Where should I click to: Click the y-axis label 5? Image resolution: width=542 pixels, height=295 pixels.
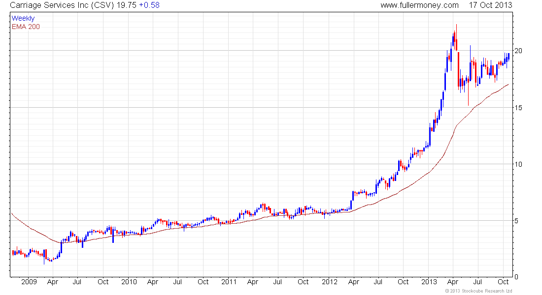[516, 221]
